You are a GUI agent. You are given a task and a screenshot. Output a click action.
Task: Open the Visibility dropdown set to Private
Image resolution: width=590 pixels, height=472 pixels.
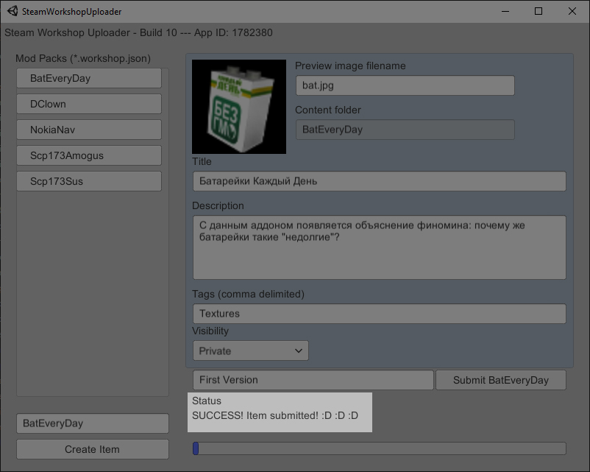251,351
